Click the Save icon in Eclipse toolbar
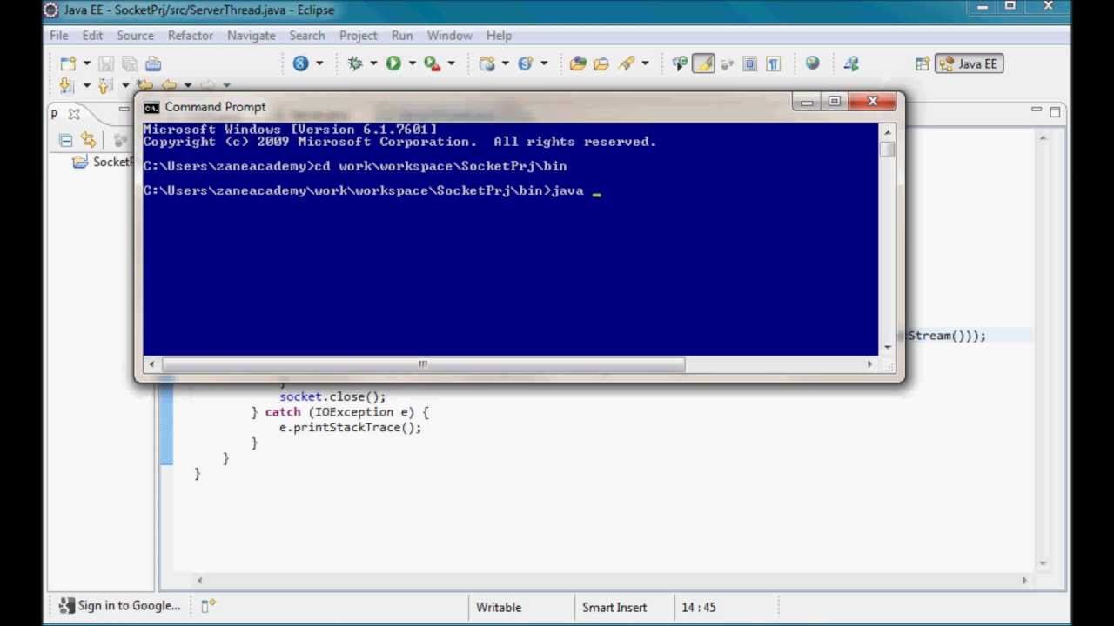This screenshot has height=626, width=1114. tap(106, 63)
